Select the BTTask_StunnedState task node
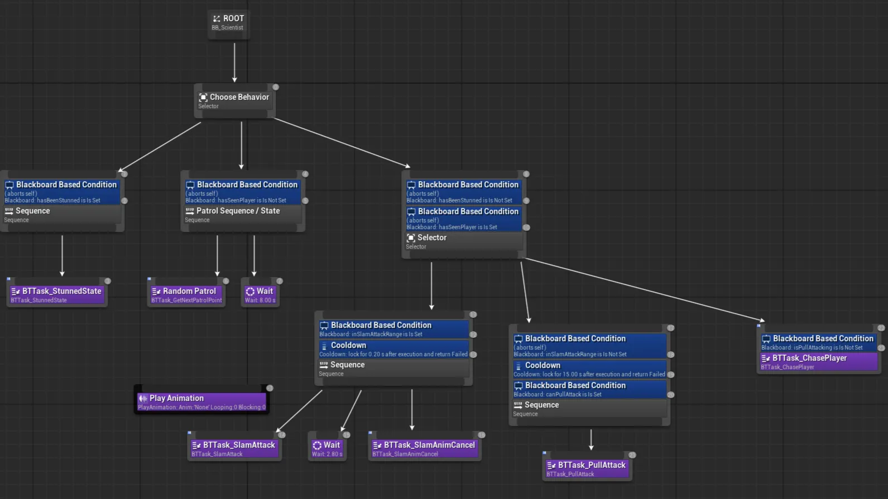This screenshot has height=499, width=888. tap(57, 294)
